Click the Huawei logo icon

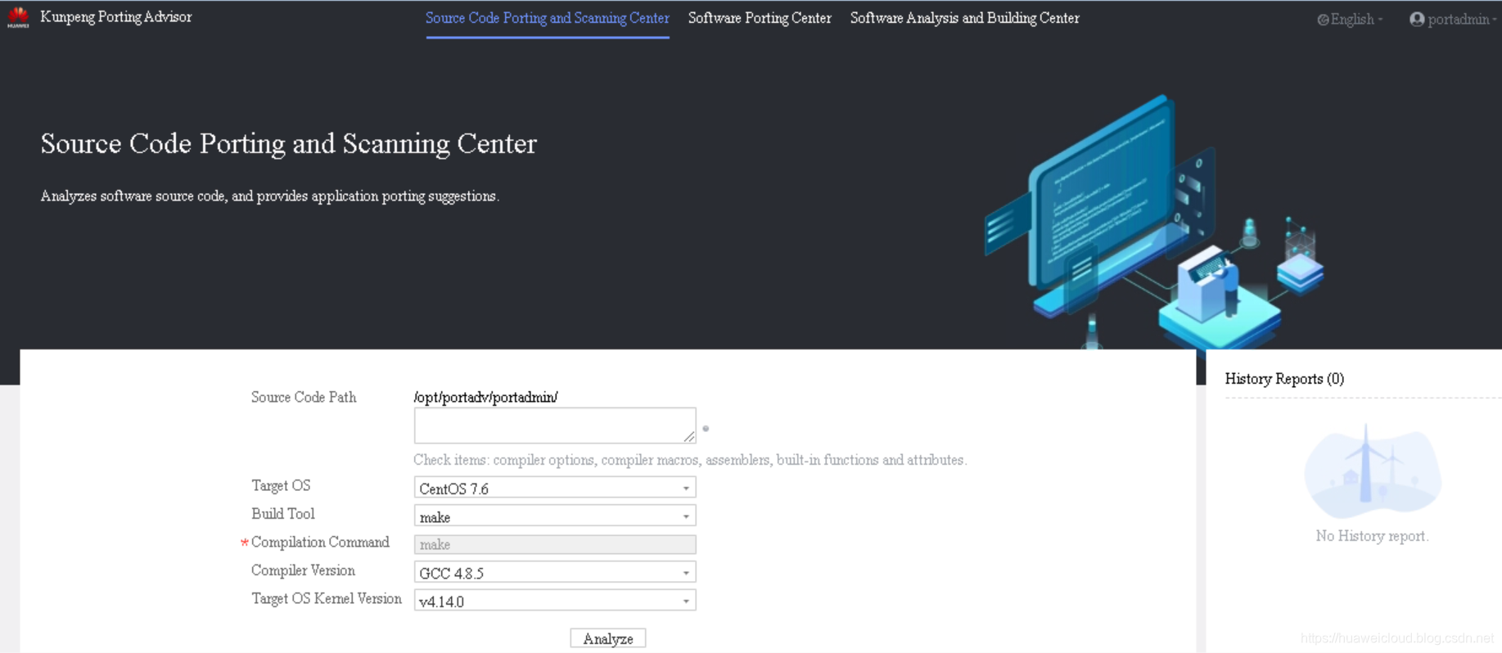18,17
